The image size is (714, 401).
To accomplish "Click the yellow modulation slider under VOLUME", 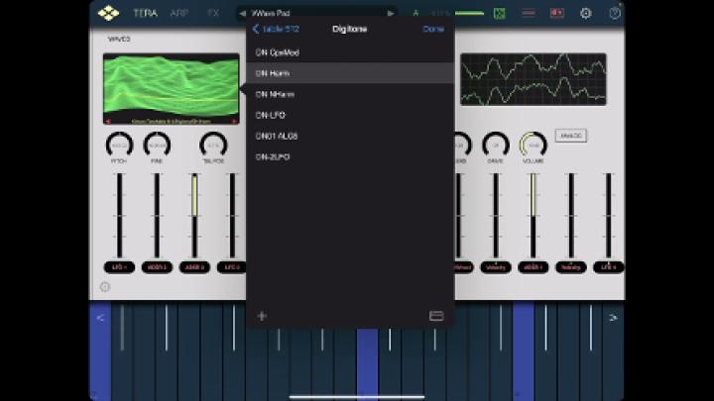I will pos(534,216).
